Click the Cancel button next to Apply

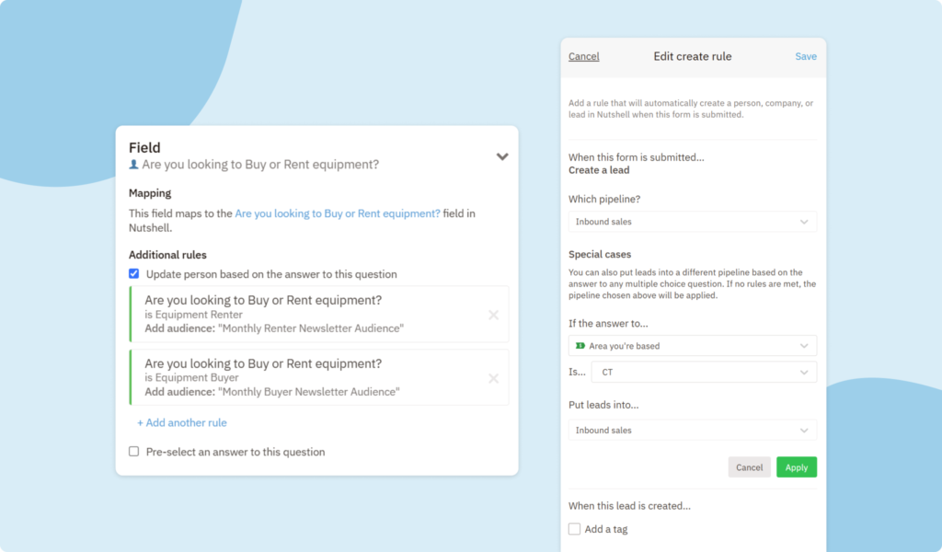point(749,466)
